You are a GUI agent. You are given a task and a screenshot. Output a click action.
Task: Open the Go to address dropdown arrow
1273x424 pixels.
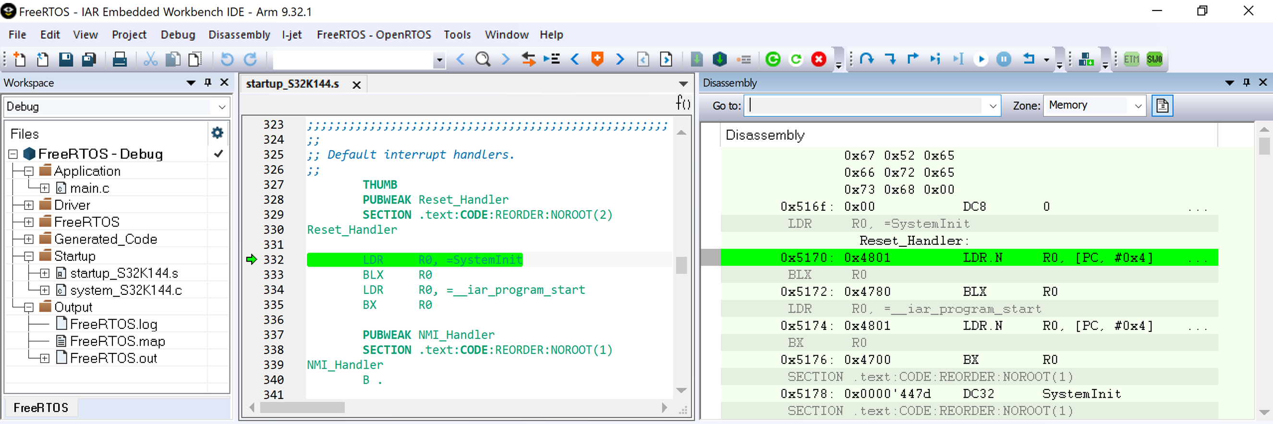(993, 106)
